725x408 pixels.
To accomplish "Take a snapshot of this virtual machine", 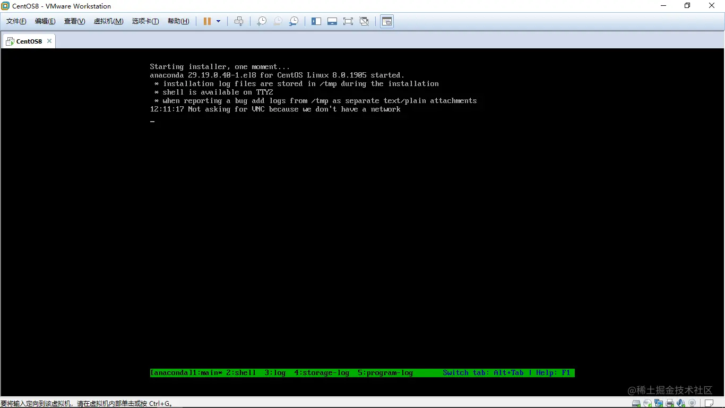I will click(x=262, y=21).
